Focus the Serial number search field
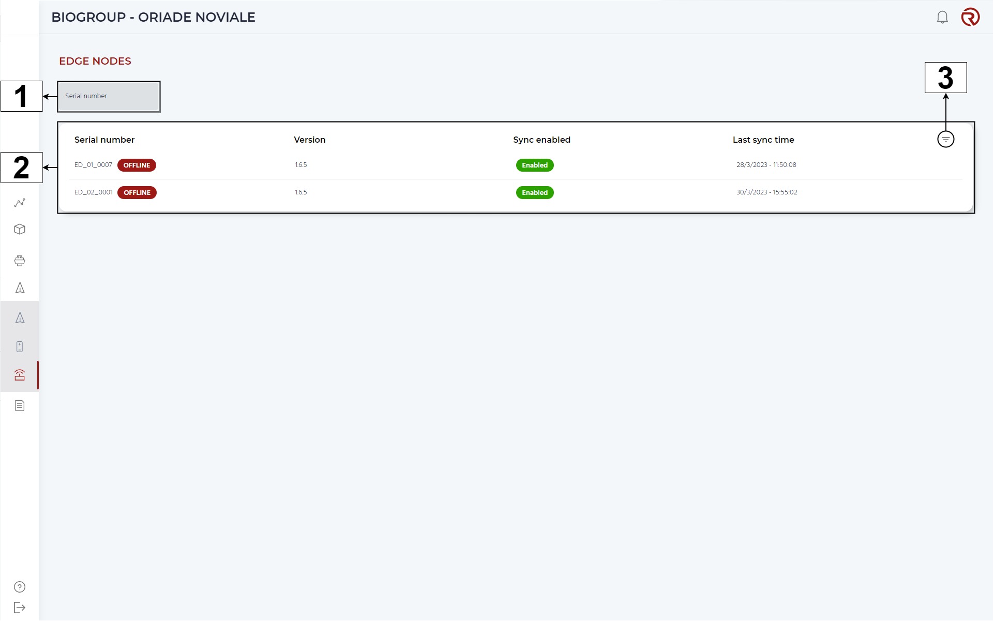This screenshot has width=994, height=621. click(x=109, y=96)
